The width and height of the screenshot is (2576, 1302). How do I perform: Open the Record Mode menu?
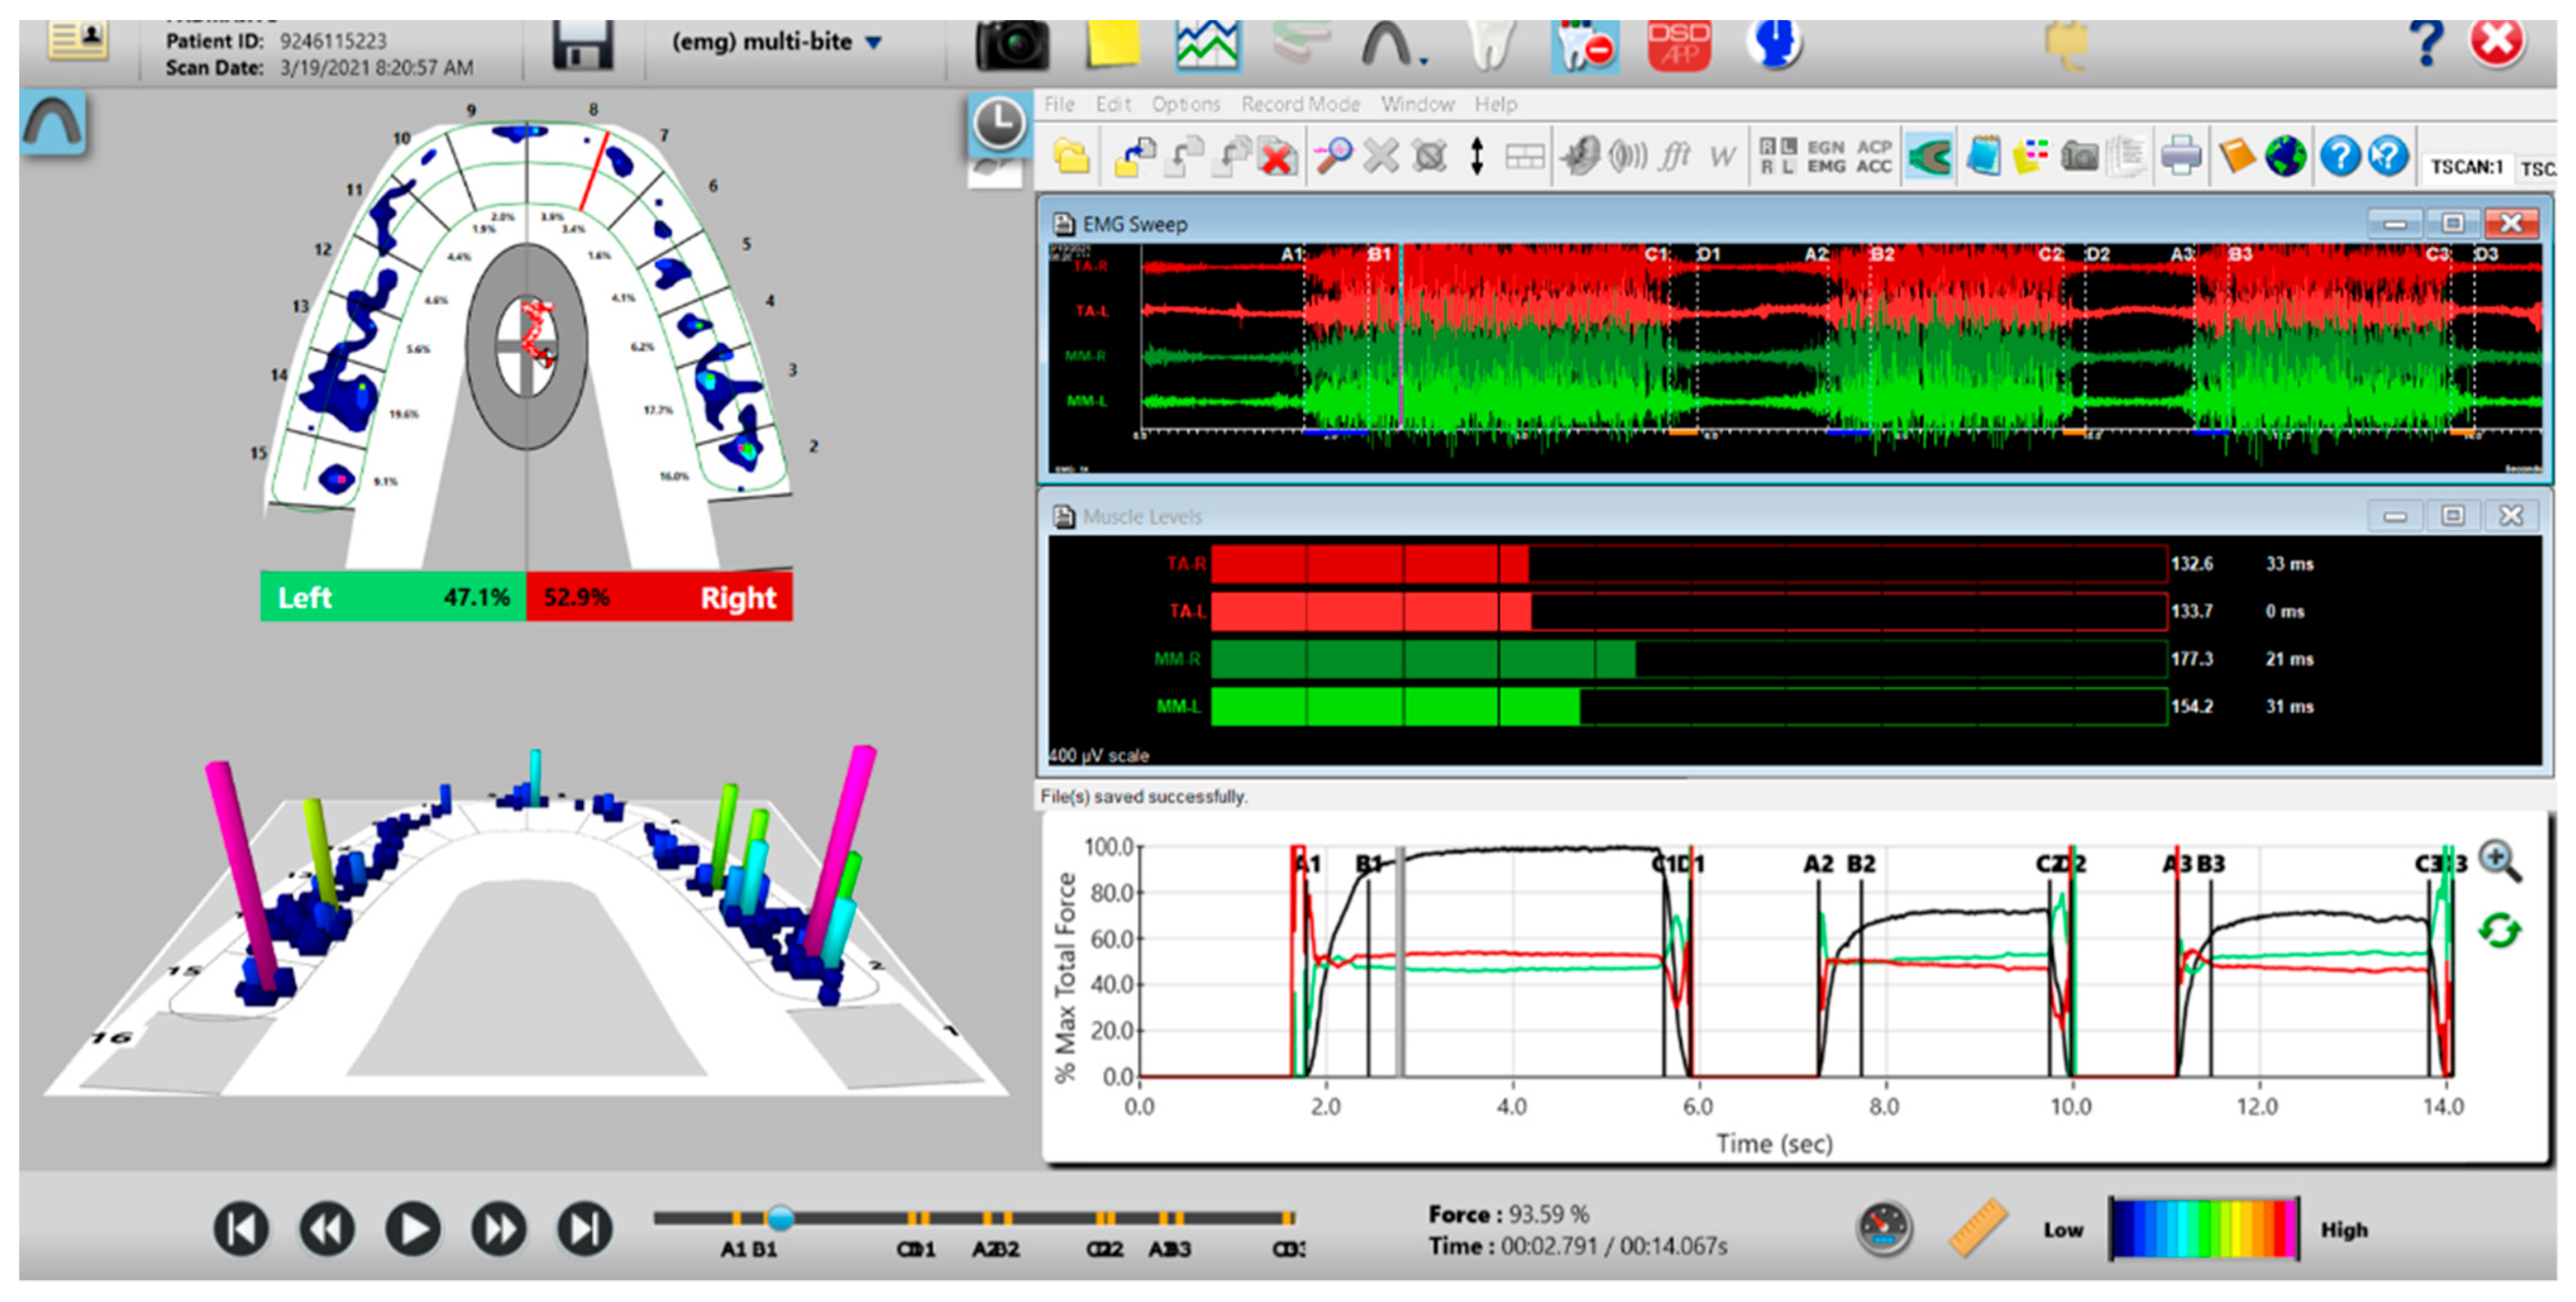1300,104
